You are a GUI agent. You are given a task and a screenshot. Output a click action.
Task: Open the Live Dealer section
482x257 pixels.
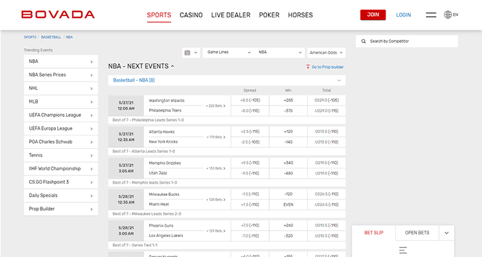coord(231,15)
